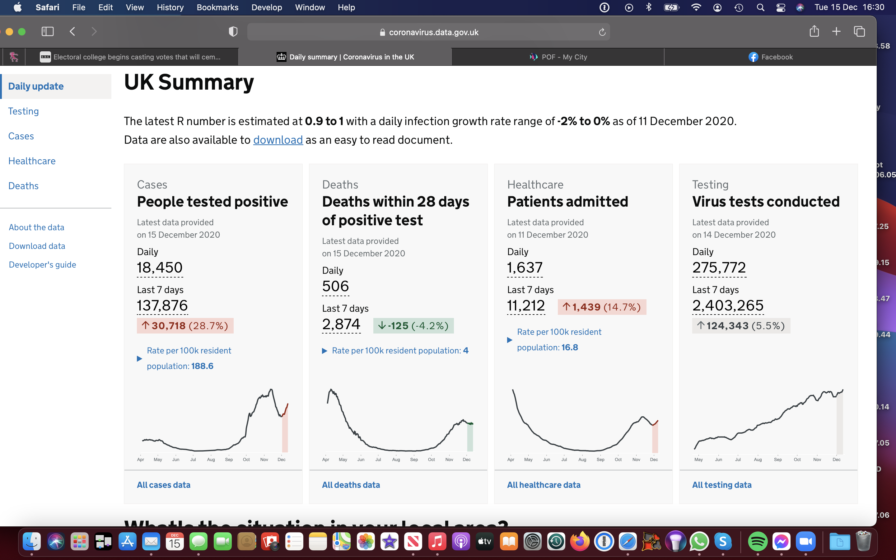
Task: Select Testing in the left navigation
Action: pos(23,111)
